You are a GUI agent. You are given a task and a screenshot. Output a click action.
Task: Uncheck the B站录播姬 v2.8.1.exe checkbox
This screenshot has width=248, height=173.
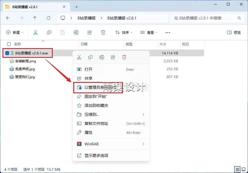[x=7, y=53]
